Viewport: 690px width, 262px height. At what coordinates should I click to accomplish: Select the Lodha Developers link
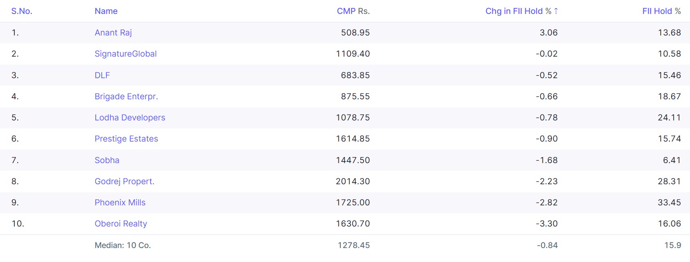point(130,118)
